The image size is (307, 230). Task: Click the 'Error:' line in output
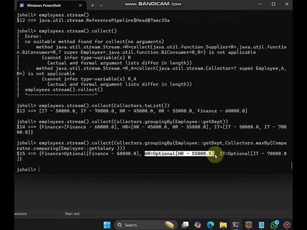point(33,36)
